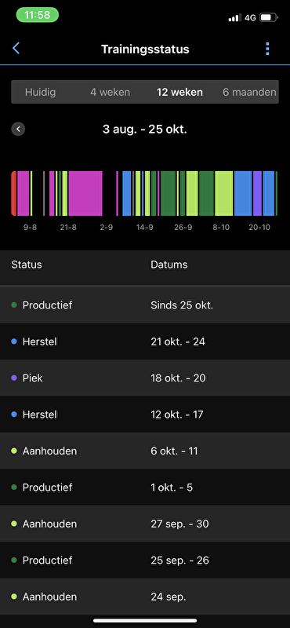Open the Piek row 18 okt. - 20
This screenshot has height=628, width=290.
point(145,378)
